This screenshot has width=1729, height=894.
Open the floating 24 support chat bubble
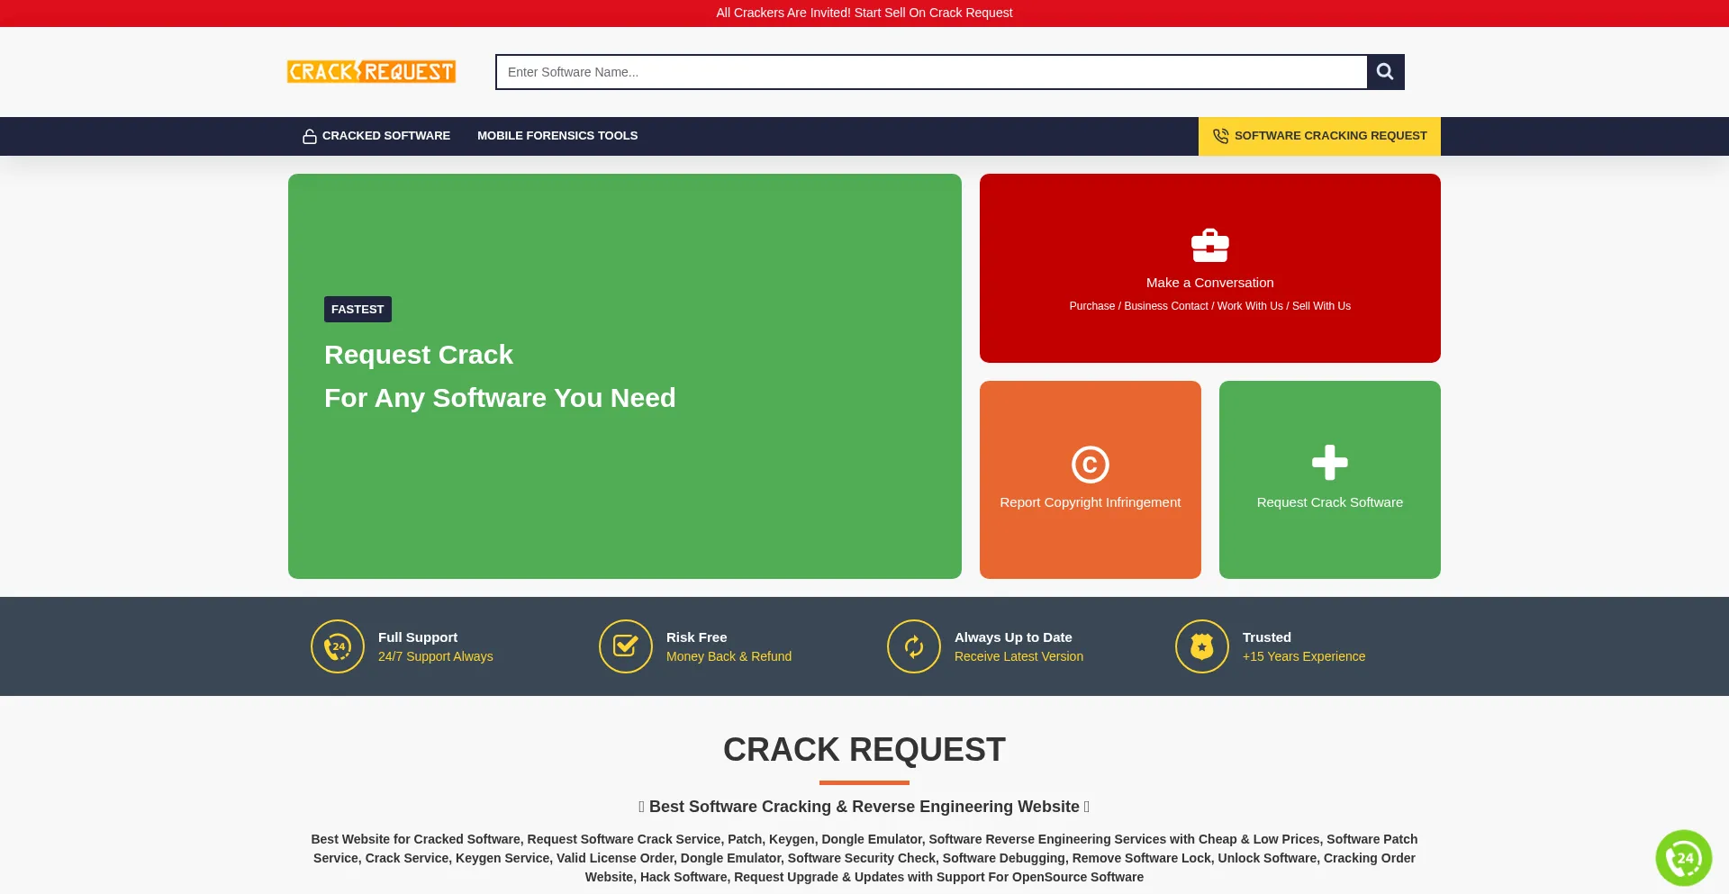tap(1683, 858)
